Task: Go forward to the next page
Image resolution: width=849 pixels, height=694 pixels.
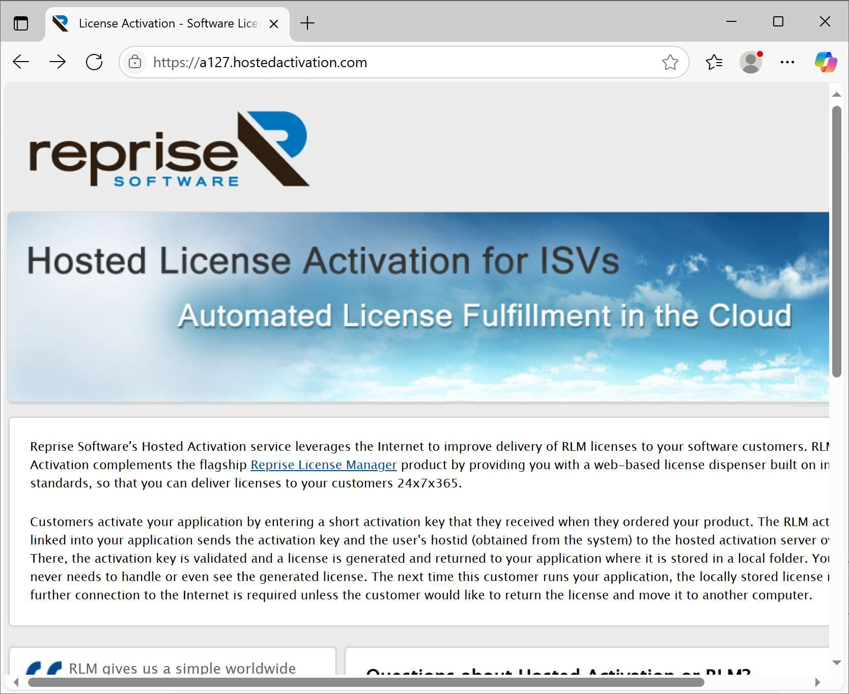Action: (58, 62)
